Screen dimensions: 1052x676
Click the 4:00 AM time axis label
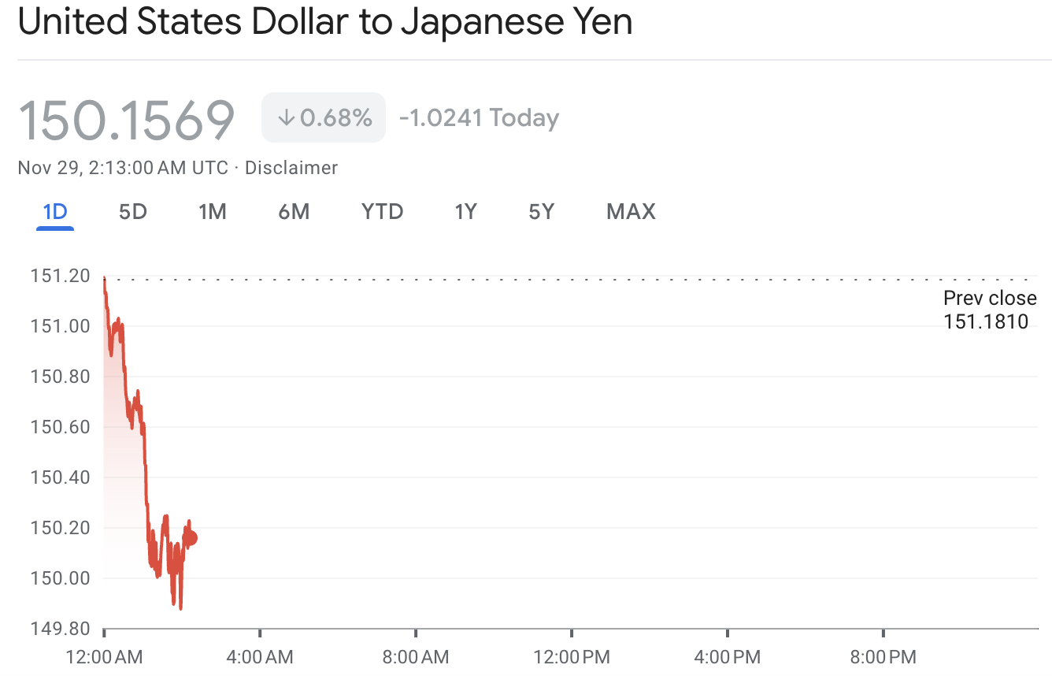click(x=260, y=656)
